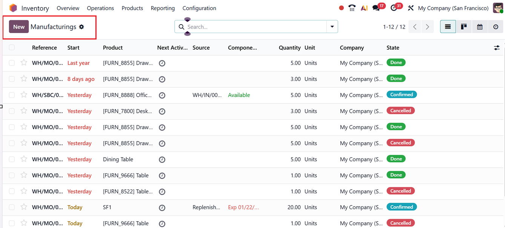Tick the select-all checkbox in header

(x=12, y=47)
